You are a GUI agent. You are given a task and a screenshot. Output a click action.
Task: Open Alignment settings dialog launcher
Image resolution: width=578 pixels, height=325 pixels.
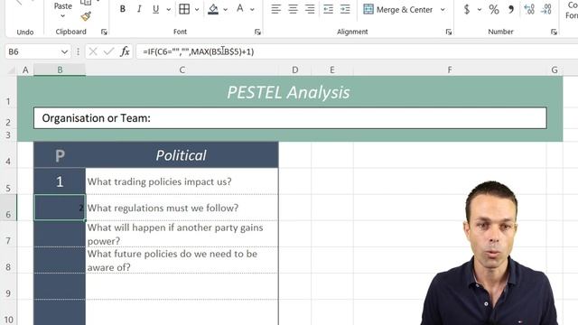[x=449, y=32]
